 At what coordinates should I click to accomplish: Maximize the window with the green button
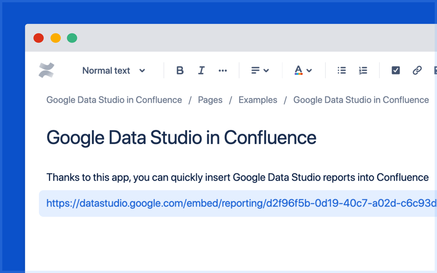[72, 38]
